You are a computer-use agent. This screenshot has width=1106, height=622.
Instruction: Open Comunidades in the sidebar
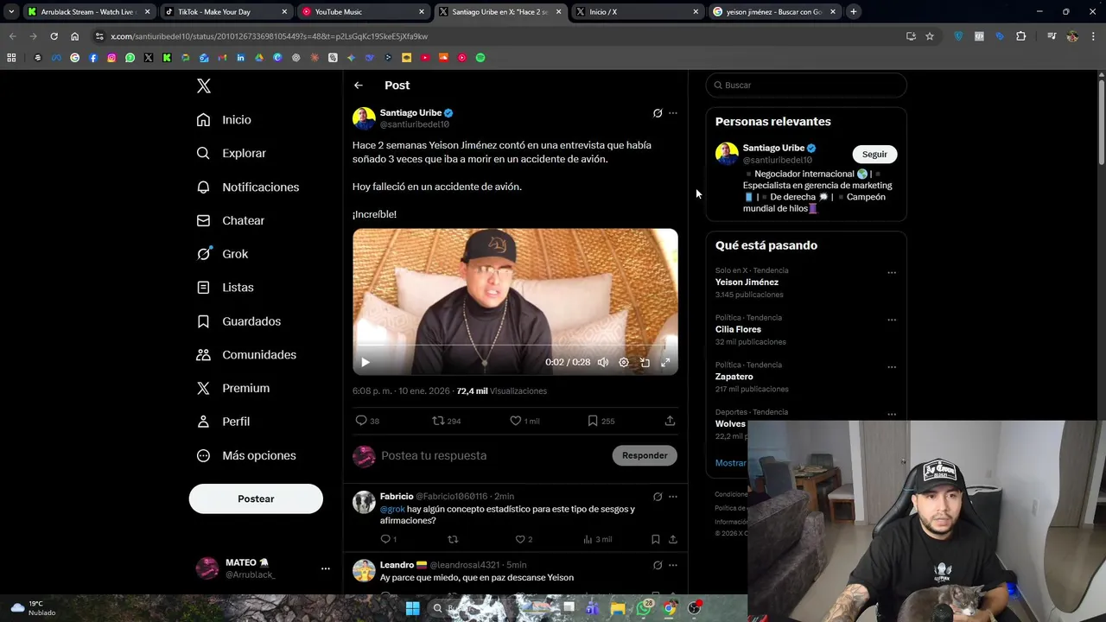tap(247, 355)
